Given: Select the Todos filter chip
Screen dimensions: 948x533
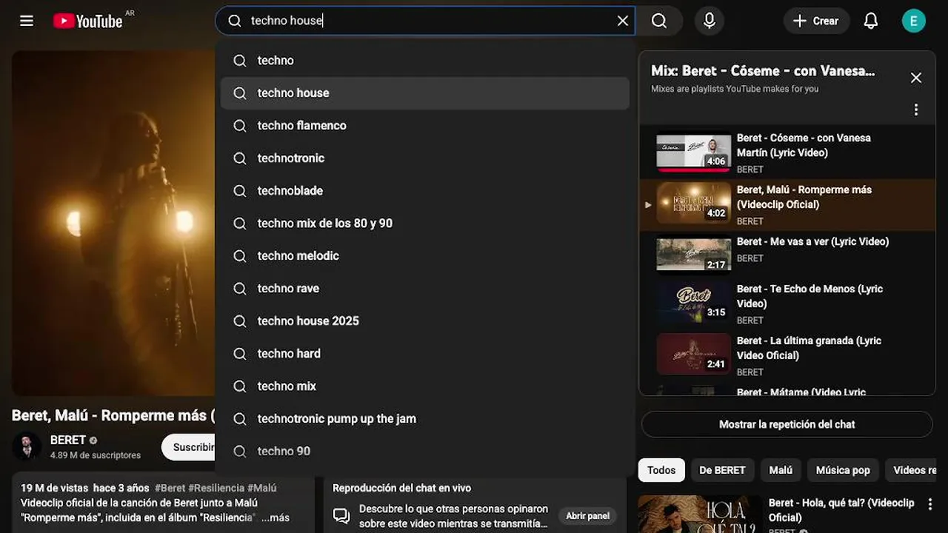Looking at the screenshot, I should (x=661, y=470).
